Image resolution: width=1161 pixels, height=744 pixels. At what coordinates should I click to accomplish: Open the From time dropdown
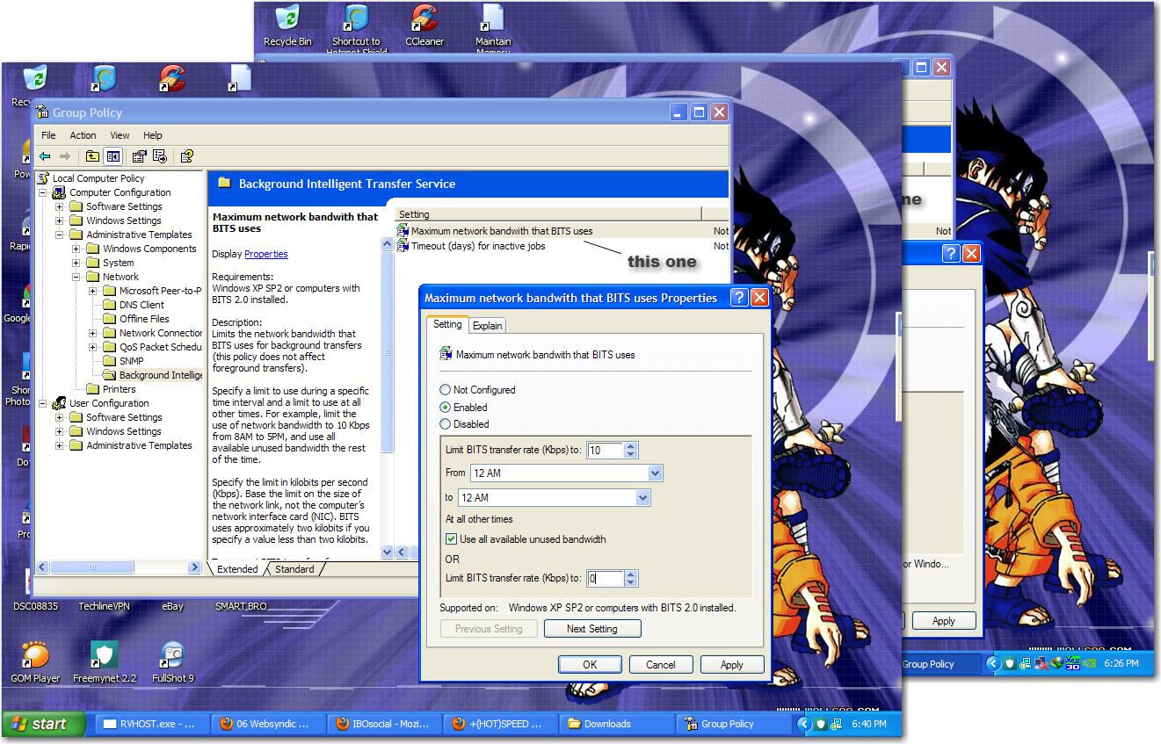coord(655,473)
